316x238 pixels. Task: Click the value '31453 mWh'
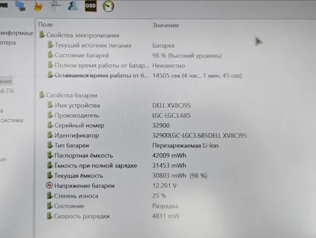point(169,166)
